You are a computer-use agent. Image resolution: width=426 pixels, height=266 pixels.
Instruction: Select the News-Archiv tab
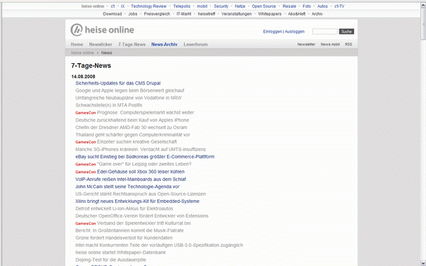click(x=164, y=45)
